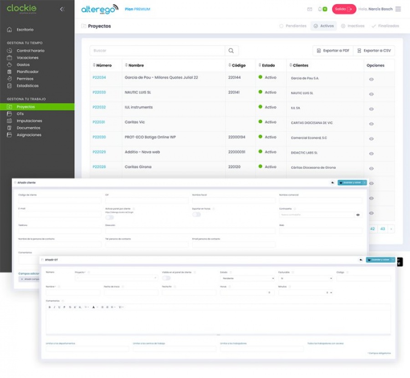Toggle Exportar en horas switch

click(x=196, y=214)
